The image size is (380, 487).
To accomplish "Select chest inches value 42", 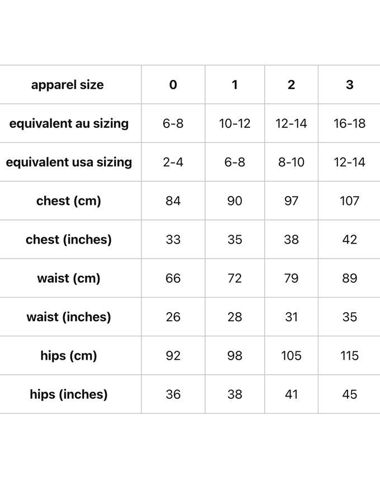I will [349, 240].
